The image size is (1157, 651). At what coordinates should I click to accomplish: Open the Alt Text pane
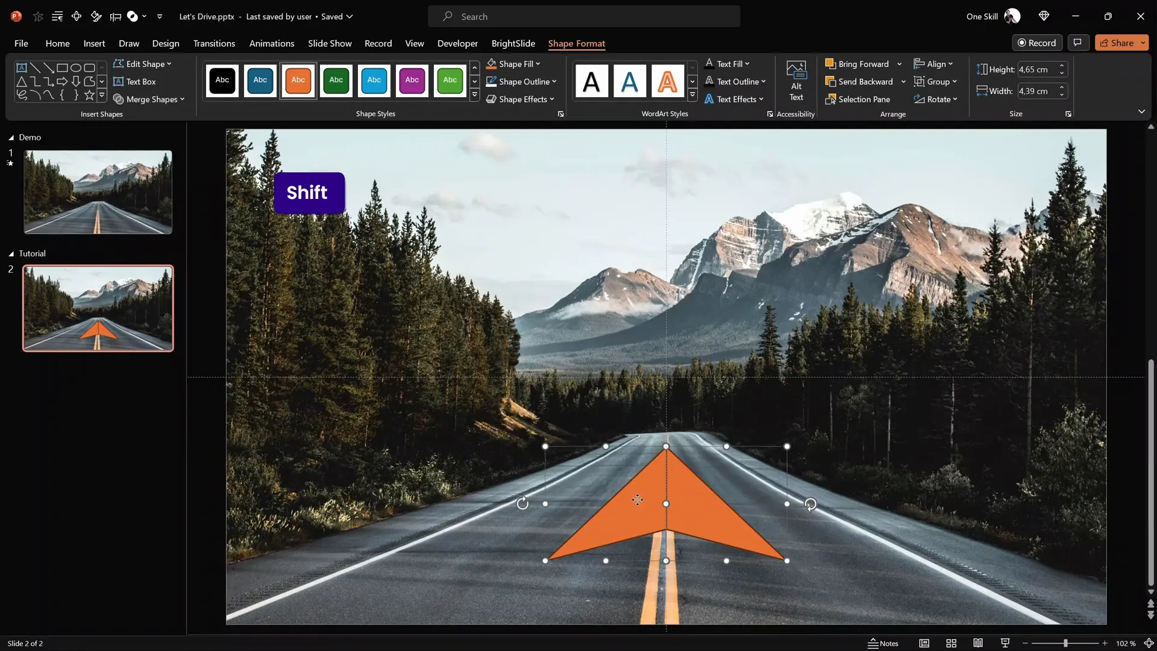point(796,81)
